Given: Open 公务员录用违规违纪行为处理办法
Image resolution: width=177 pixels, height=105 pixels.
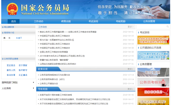Looking at the screenshot, I should click(55, 75).
